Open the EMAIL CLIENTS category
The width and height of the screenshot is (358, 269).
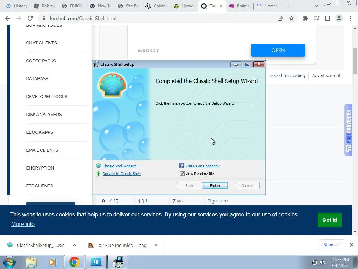tap(42, 150)
